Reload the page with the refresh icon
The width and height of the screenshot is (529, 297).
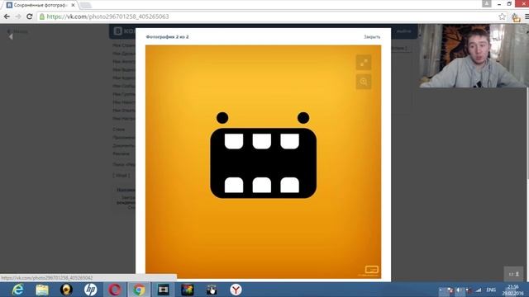pos(30,16)
